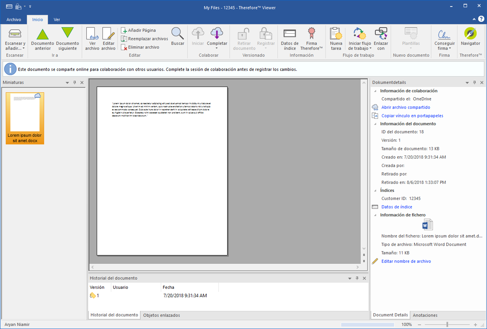Click Reemplazar archivos in the ribbon
The image size is (487, 329).
click(x=145, y=39)
